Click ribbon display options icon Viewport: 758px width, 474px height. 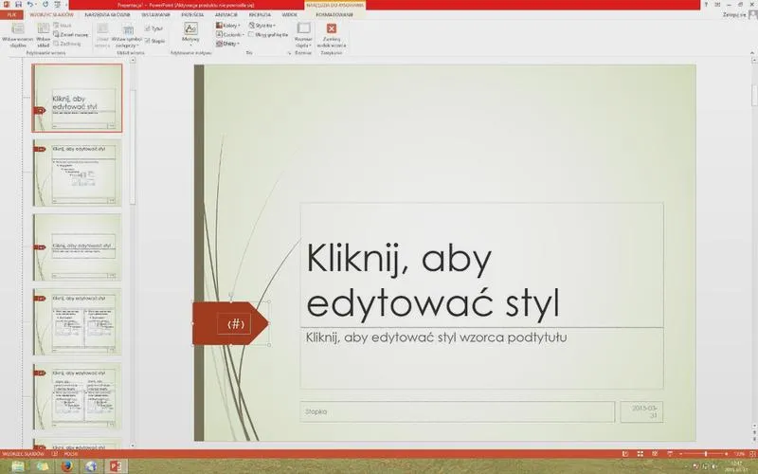click(x=718, y=5)
